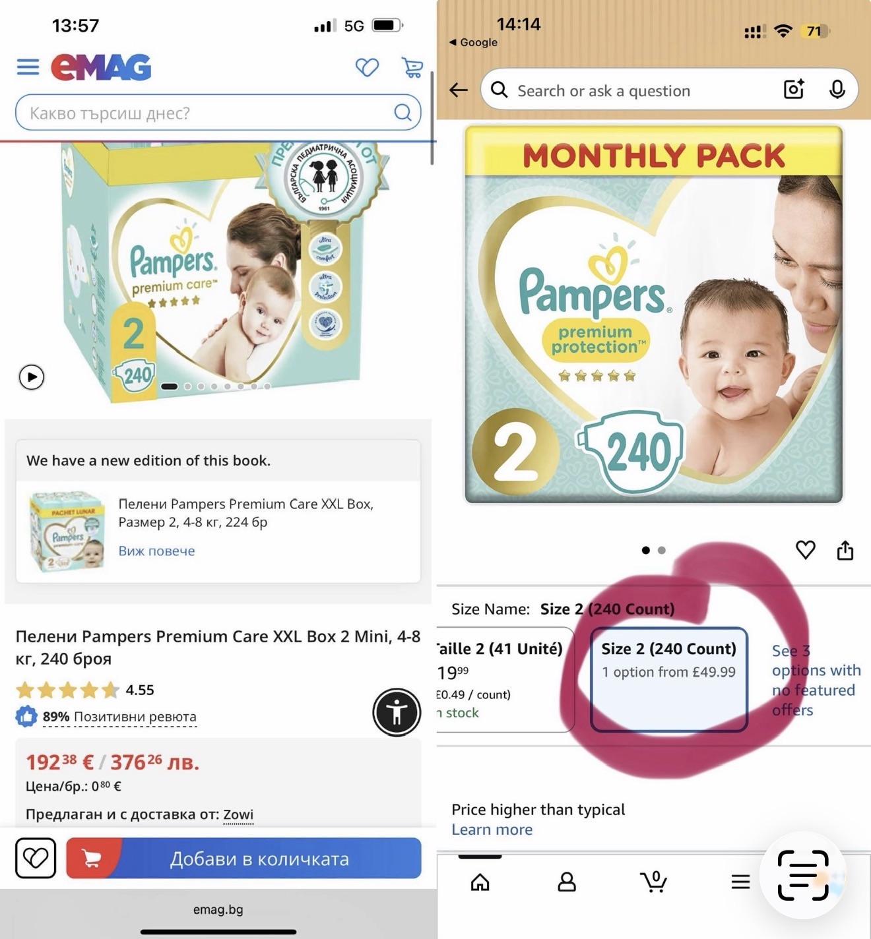
Task: Tap Amazon camera lens search icon
Action: pos(794,89)
